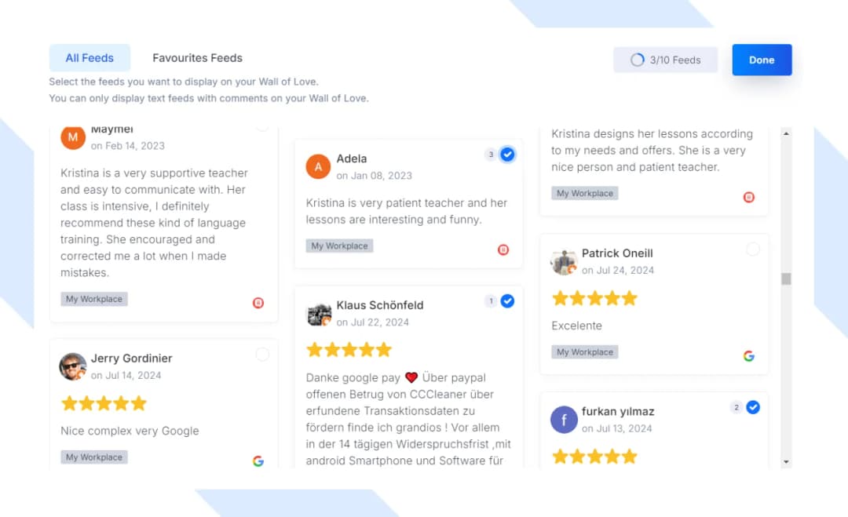Click the red source icon on Maymei's card
The width and height of the screenshot is (848, 517).
(258, 302)
